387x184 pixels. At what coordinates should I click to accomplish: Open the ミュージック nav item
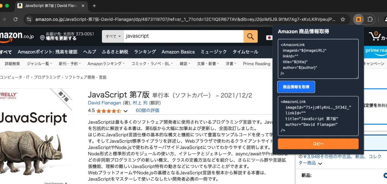point(213,52)
